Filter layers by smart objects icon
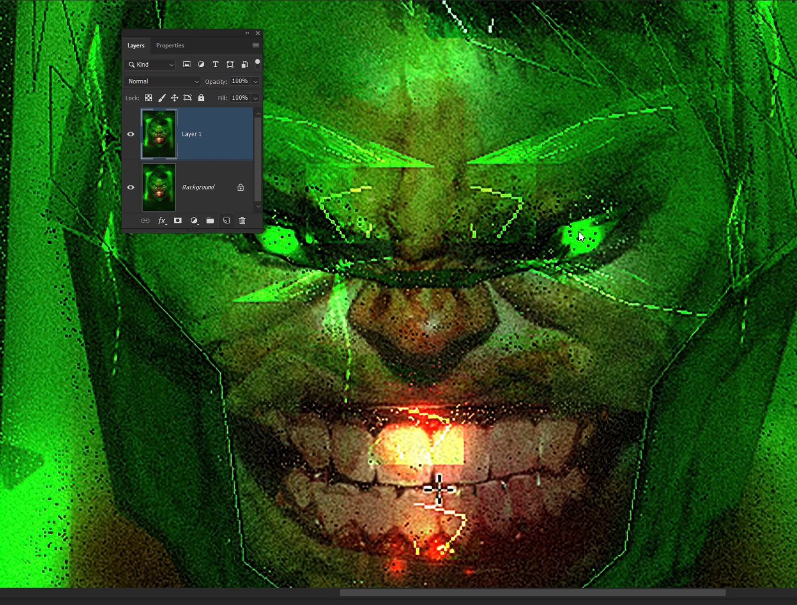 (245, 64)
